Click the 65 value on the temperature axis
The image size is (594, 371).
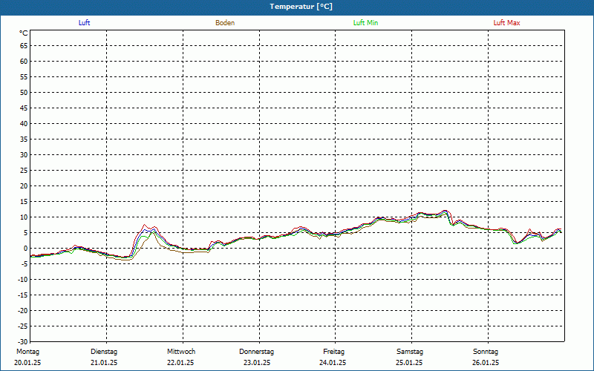click(24, 46)
